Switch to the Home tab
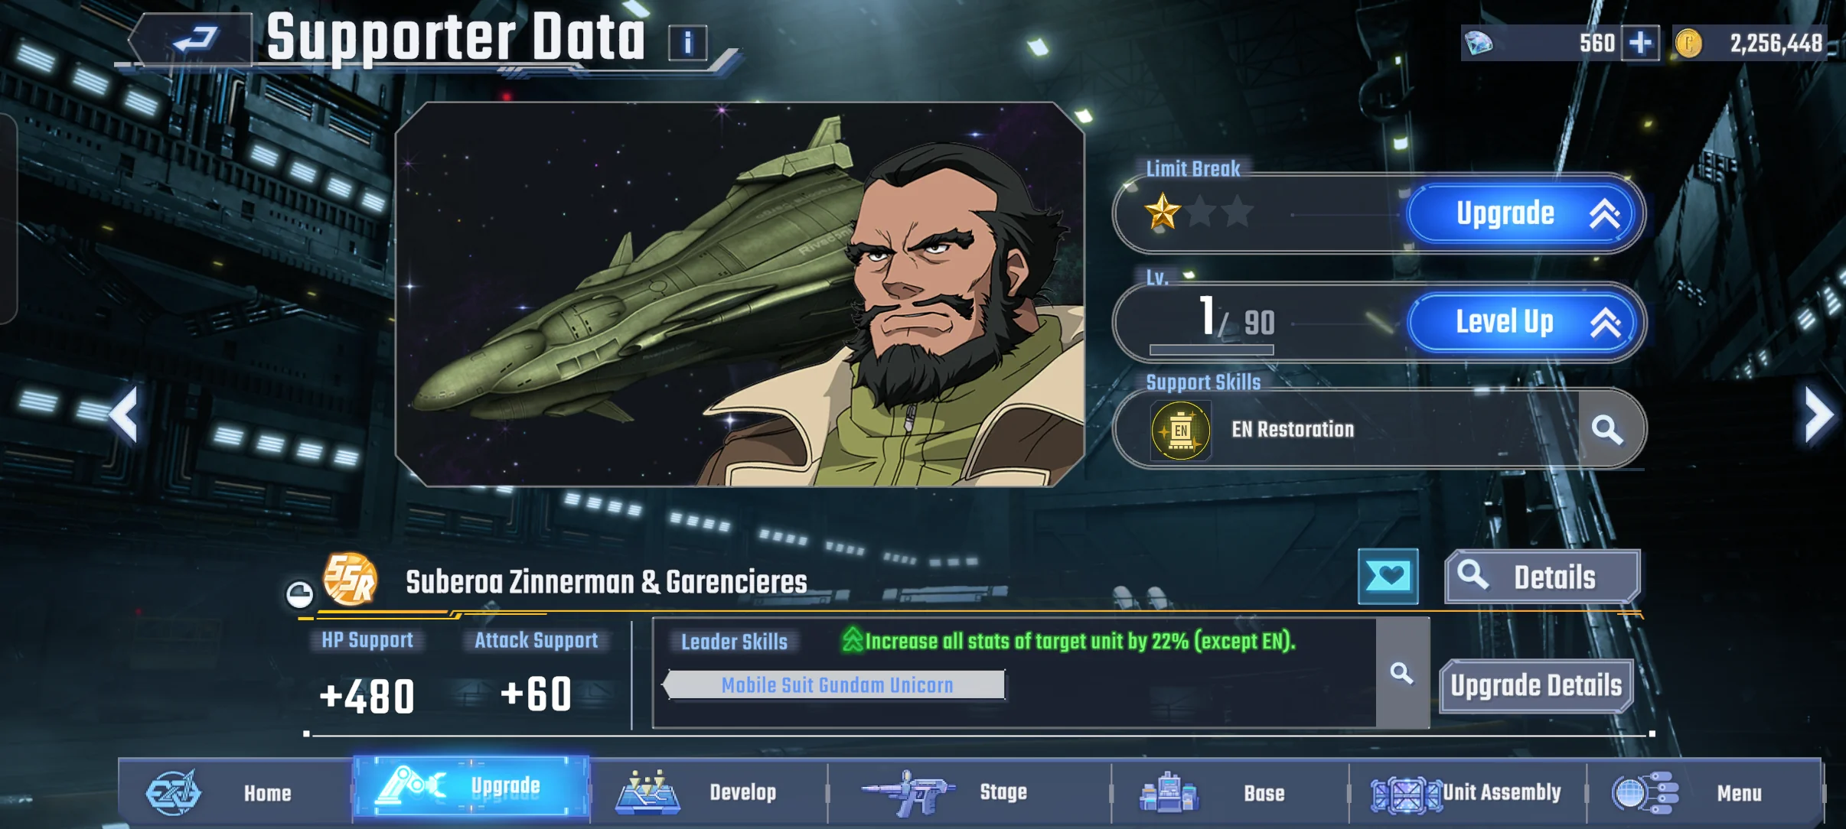This screenshot has width=1846, height=829. coord(236,792)
